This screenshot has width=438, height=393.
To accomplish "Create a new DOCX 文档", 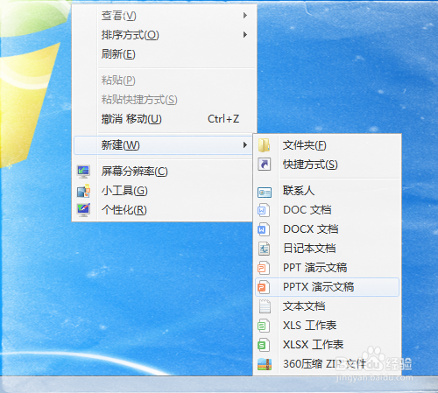I will 328,229.
